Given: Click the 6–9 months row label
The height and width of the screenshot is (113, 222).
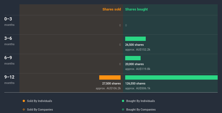Looking at the screenshot, I should (x=9, y=60).
